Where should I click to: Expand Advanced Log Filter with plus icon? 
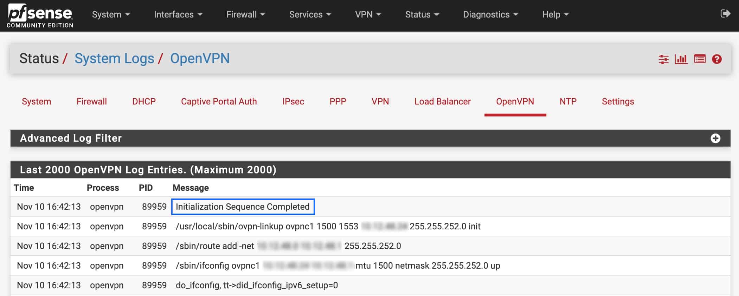pyautogui.click(x=715, y=138)
